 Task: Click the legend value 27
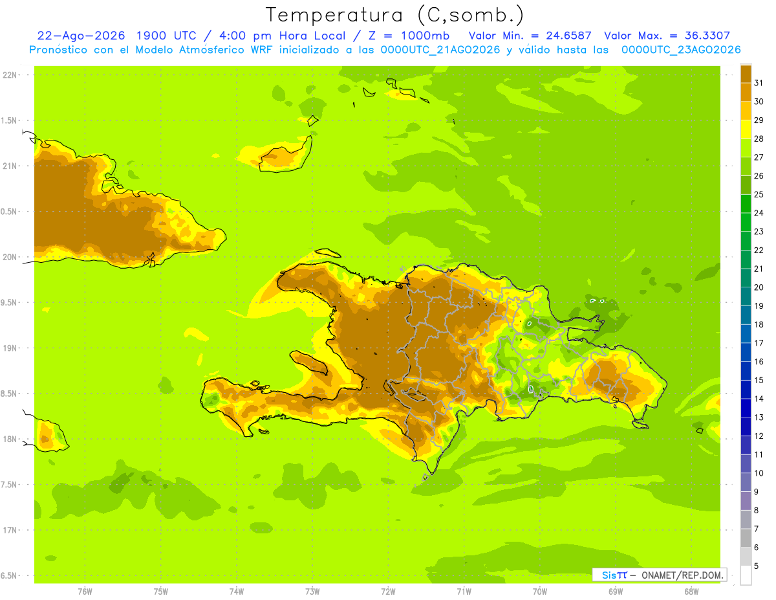point(759,157)
